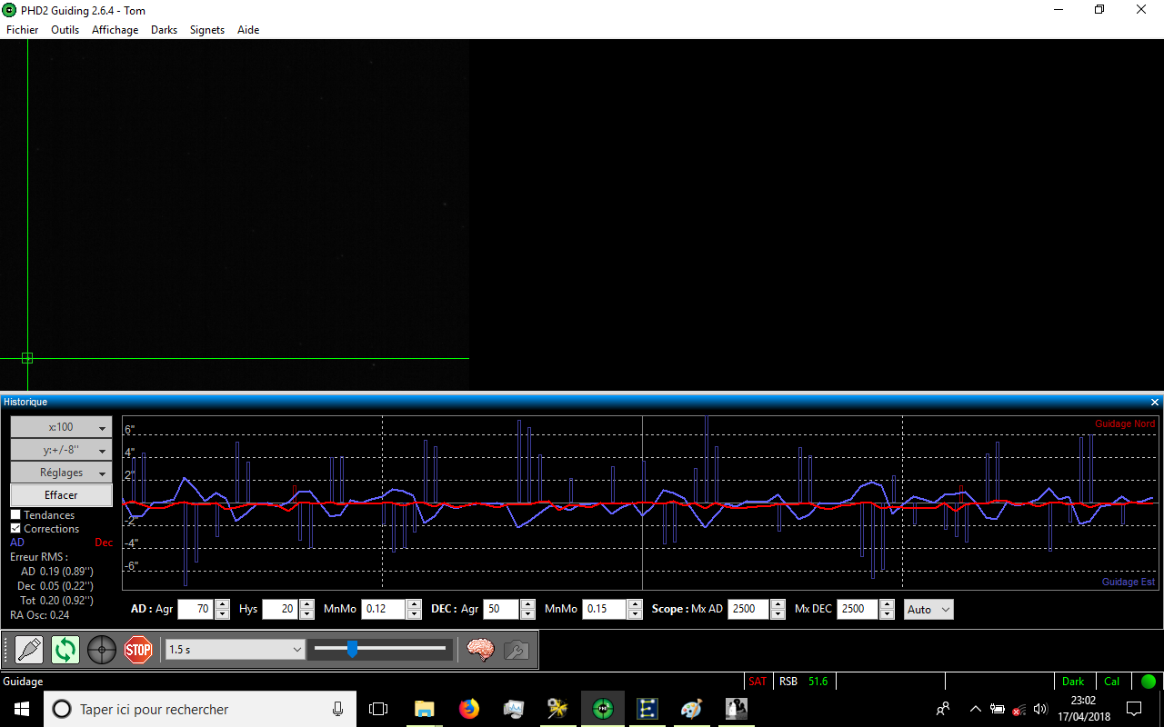Click the green guide star box in image
The width and height of the screenshot is (1164, 727).
(27, 358)
